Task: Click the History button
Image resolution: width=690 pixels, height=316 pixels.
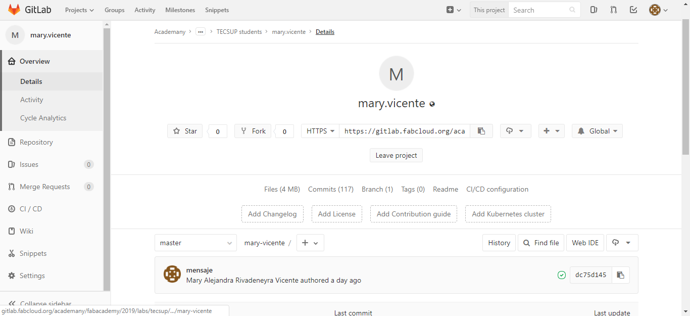Action: [x=499, y=243]
